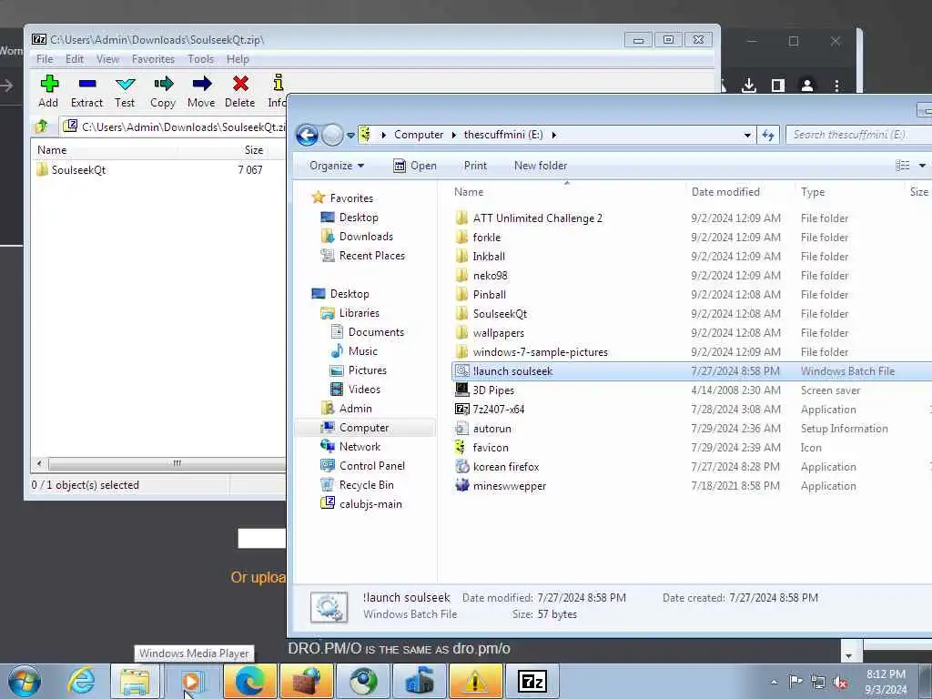The height and width of the screenshot is (699, 932).
Task: Open the Videos library
Action: tap(364, 390)
